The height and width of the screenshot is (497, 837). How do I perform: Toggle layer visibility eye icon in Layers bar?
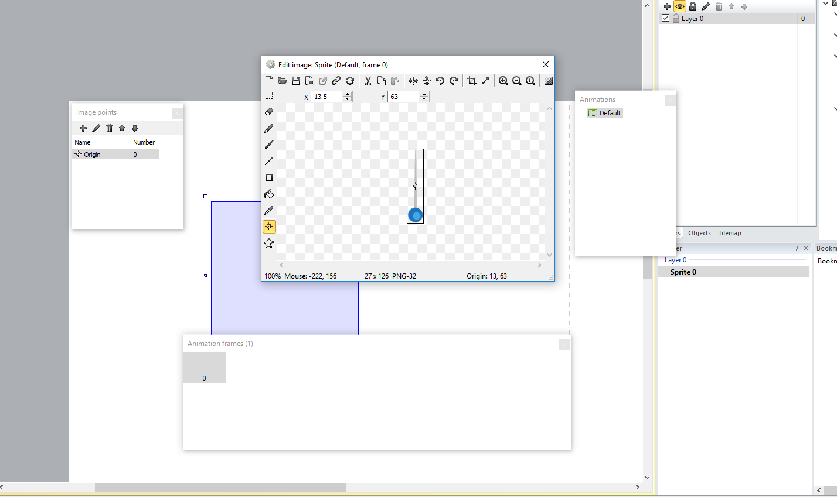(x=680, y=6)
